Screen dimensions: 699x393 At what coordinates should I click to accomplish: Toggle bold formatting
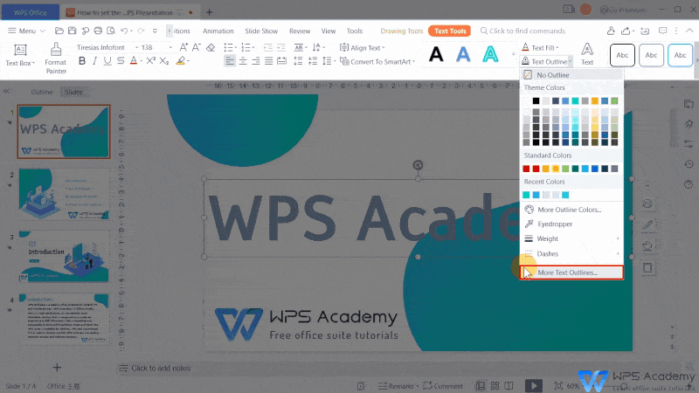(x=82, y=61)
